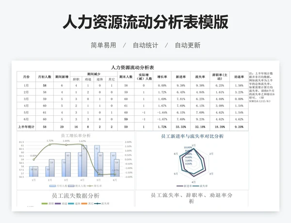The height and width of the screenshot is (223, 291).
Task: Click the side note starting with 注:上半年统计数
Action: point(262,87)
